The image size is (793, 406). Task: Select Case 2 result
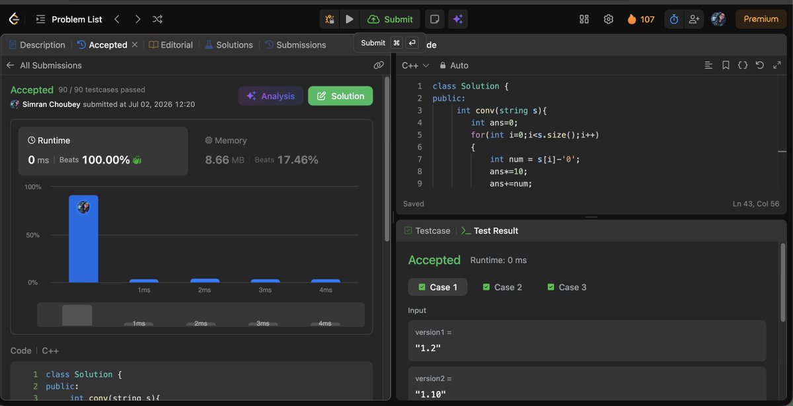click(x=502, y=287)
